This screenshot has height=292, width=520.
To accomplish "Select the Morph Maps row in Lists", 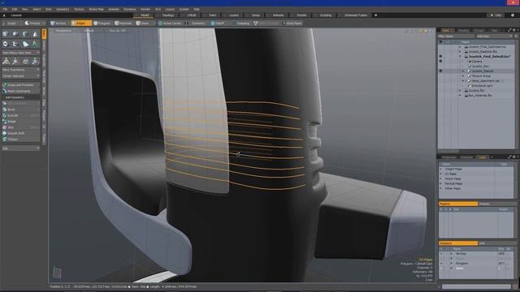I will (476, 178).
